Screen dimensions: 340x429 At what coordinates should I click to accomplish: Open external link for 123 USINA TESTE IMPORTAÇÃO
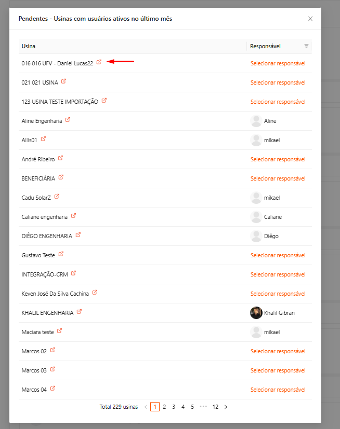pos(104,101)
